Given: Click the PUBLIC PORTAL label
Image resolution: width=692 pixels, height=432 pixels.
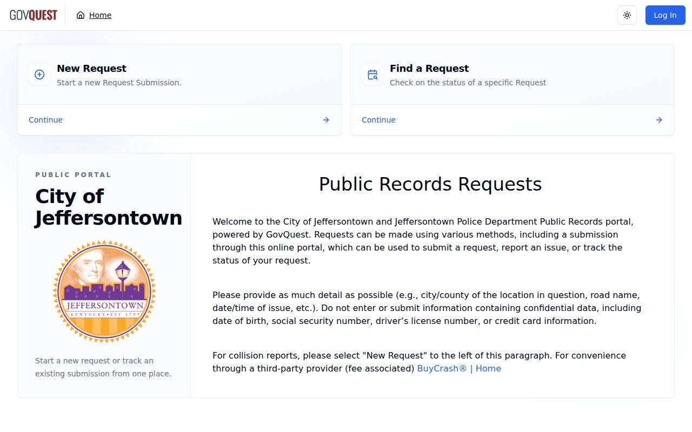Looking at the screenshot, I should 74,175.
